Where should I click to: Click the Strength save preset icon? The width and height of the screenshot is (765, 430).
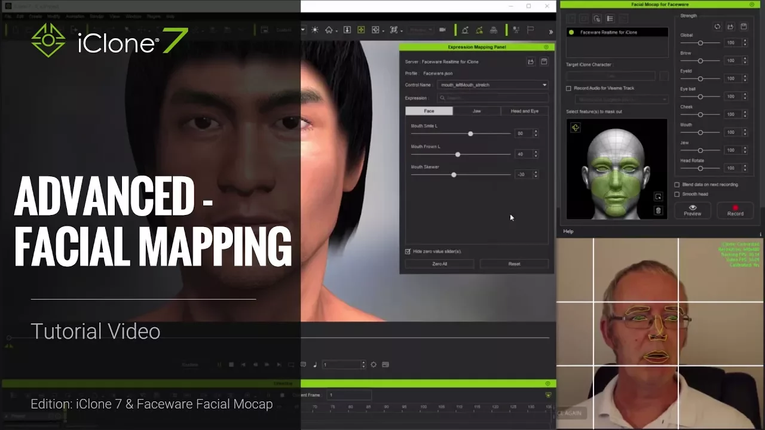point(743,27)
